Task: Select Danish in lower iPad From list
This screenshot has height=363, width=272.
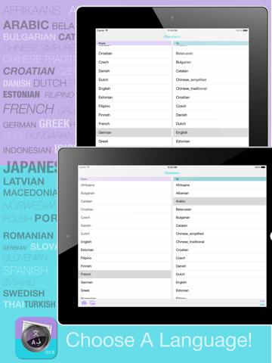Action: (x=125, y=225)
